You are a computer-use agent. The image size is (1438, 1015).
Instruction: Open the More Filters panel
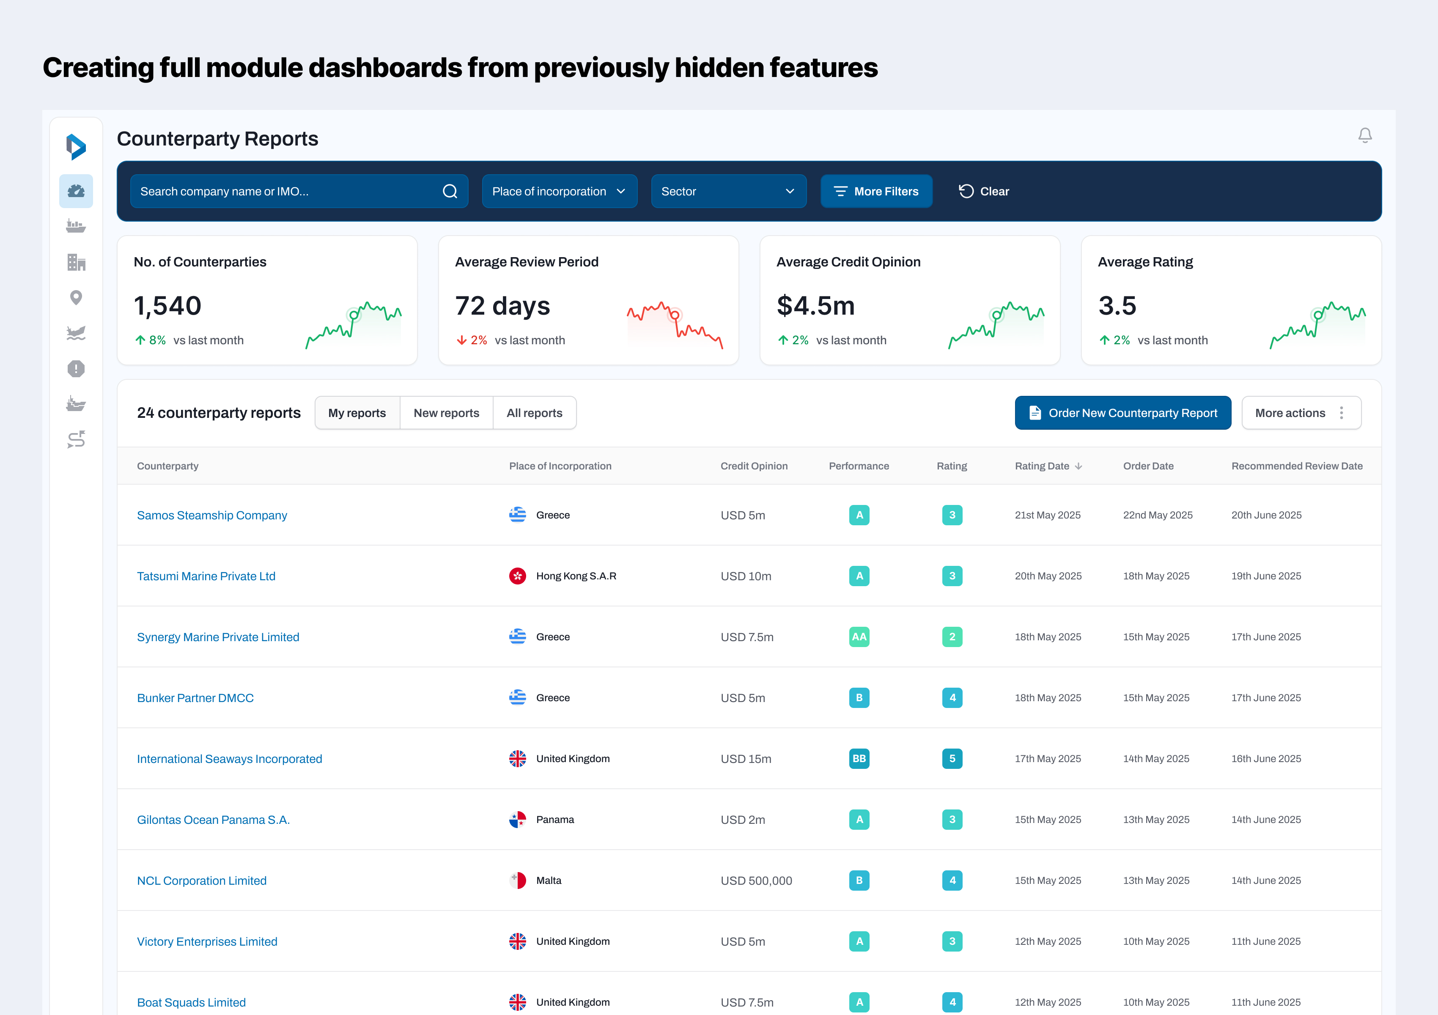pyautogui.click(x=875, y=192)
